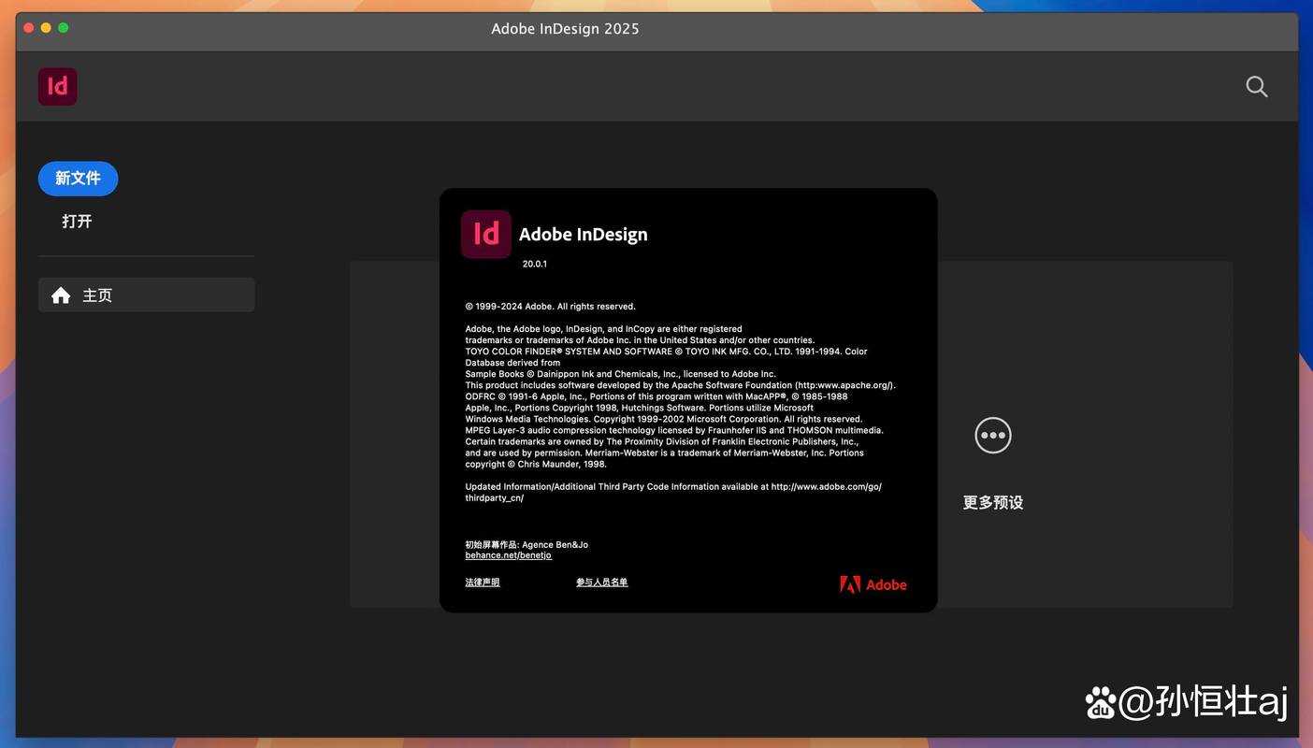Click the Baidu paw watermark icon

(x=1101, y=703)
